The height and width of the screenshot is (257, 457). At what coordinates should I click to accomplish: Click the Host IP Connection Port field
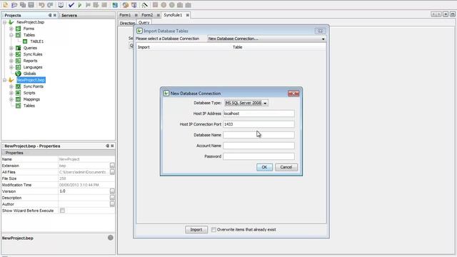(x=258, y=124)
